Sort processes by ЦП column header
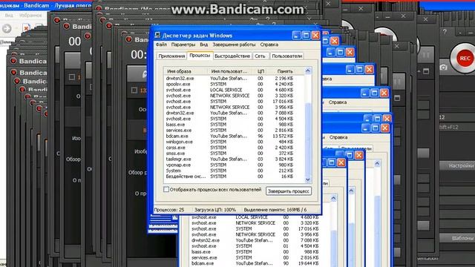Image resolution: width=475 pixels, height=267 pixels. tap(261, 71)
